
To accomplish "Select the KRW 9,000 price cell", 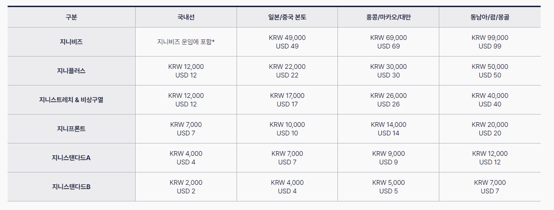I will [388, 157].
